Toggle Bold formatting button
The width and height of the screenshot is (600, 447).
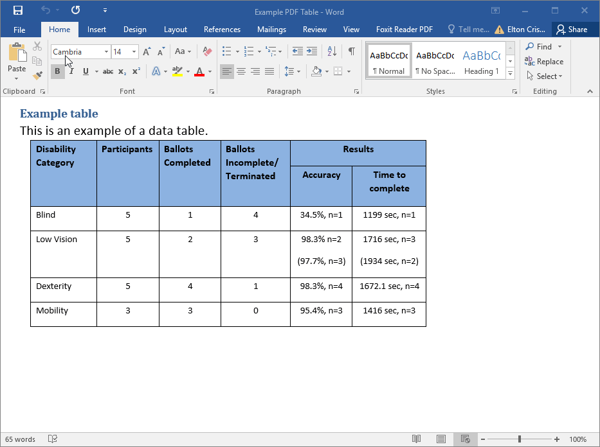(x=57, y=71)
